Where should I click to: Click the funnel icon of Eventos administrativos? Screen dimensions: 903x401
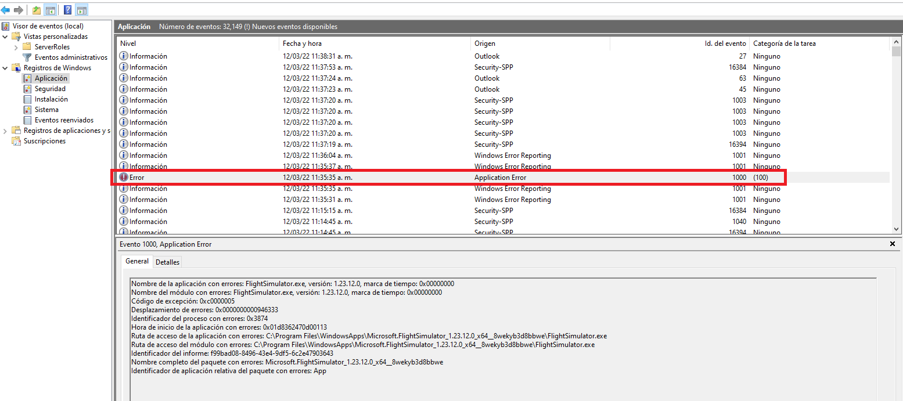click(x=27, y=57)
